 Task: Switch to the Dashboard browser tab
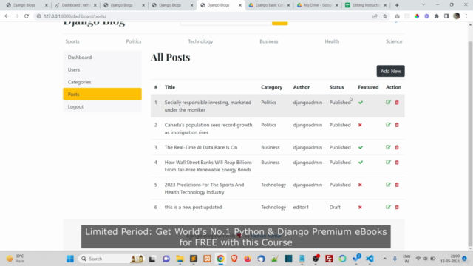pos(75,5)
